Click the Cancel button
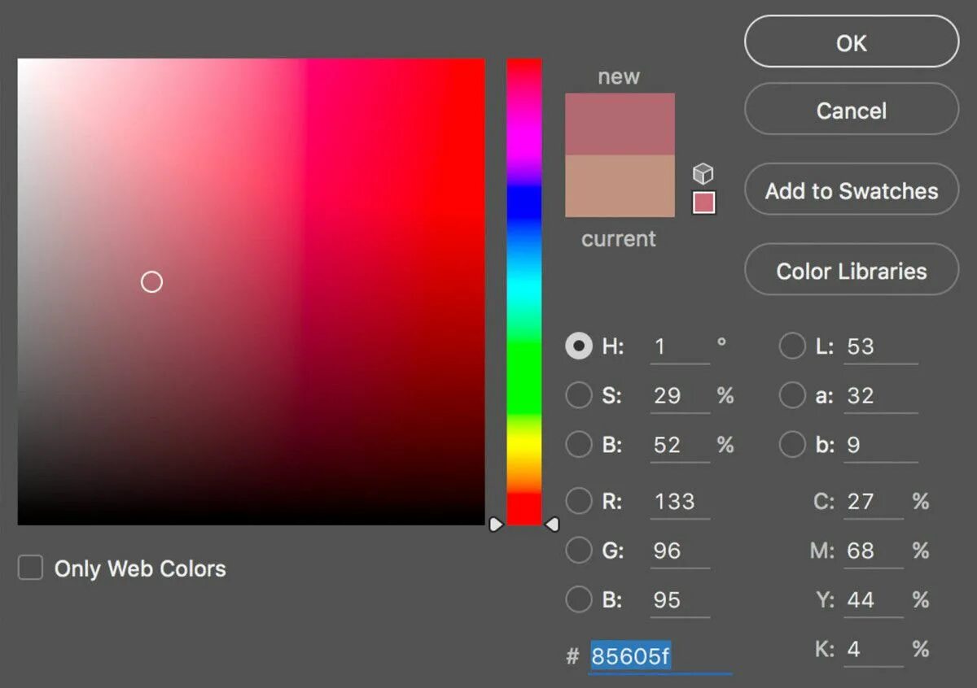 pos(852,109)
